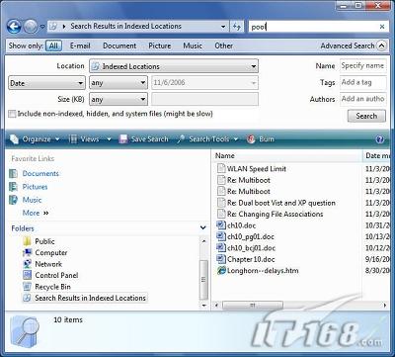
Task: Open the Documents favorite link
Action: tap(40, 173)
